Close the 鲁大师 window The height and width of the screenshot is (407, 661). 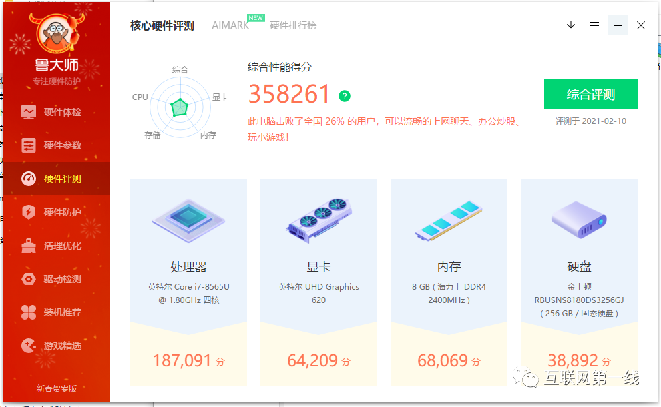point(641,26)
